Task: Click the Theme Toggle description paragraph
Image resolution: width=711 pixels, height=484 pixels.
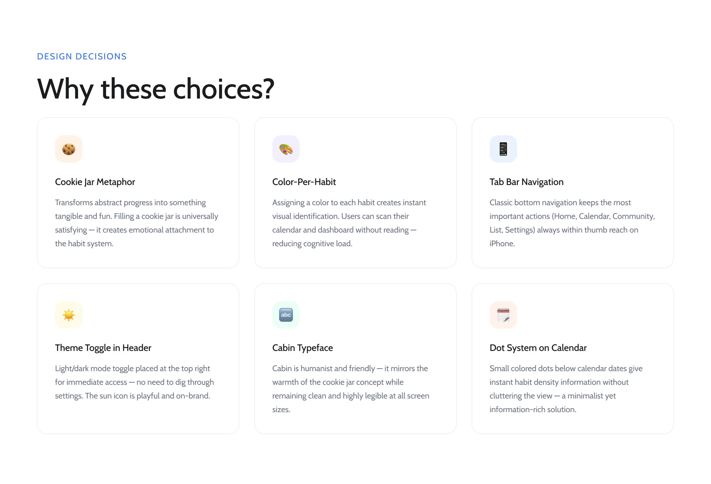Action: 134,382
